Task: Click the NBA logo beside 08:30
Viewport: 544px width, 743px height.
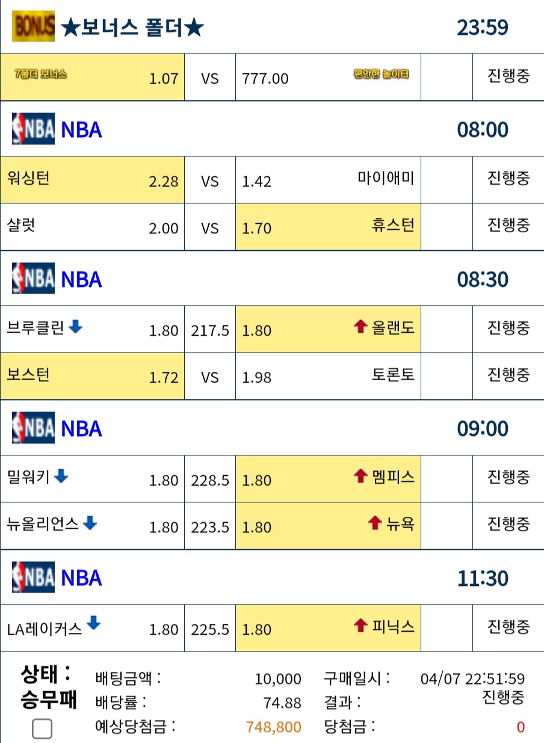Action: click(34, 279)
